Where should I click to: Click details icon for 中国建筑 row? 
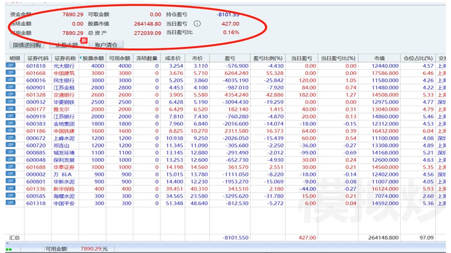coord(11,73)
